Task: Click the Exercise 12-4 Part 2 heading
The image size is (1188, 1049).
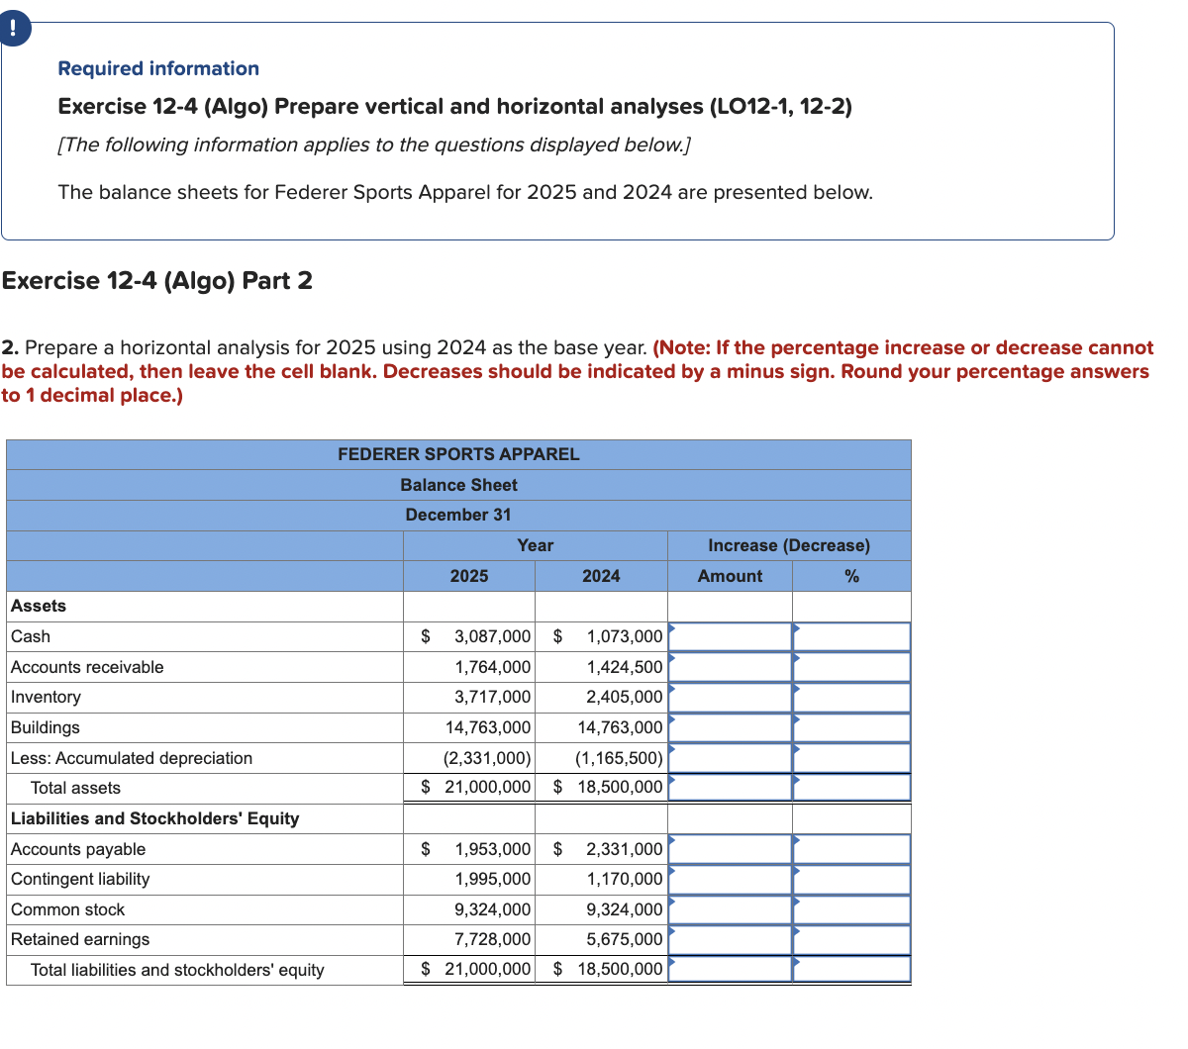Action: [x=157, y=280]
